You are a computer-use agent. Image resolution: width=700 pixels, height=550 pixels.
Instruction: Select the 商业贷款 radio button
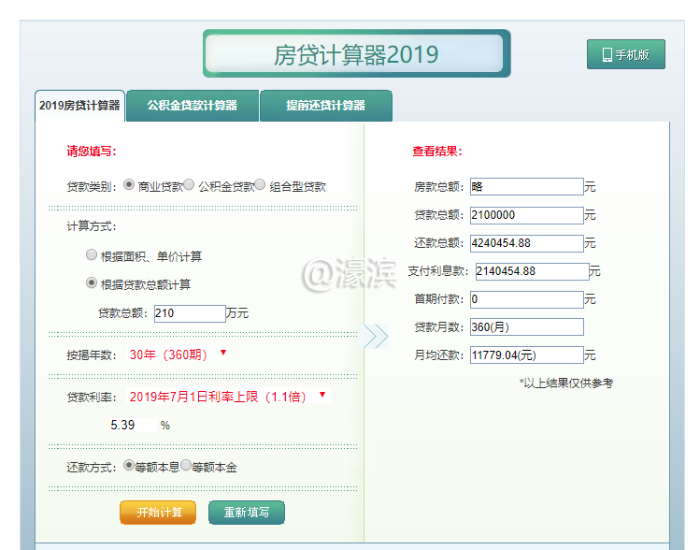[x=129, y=184]
